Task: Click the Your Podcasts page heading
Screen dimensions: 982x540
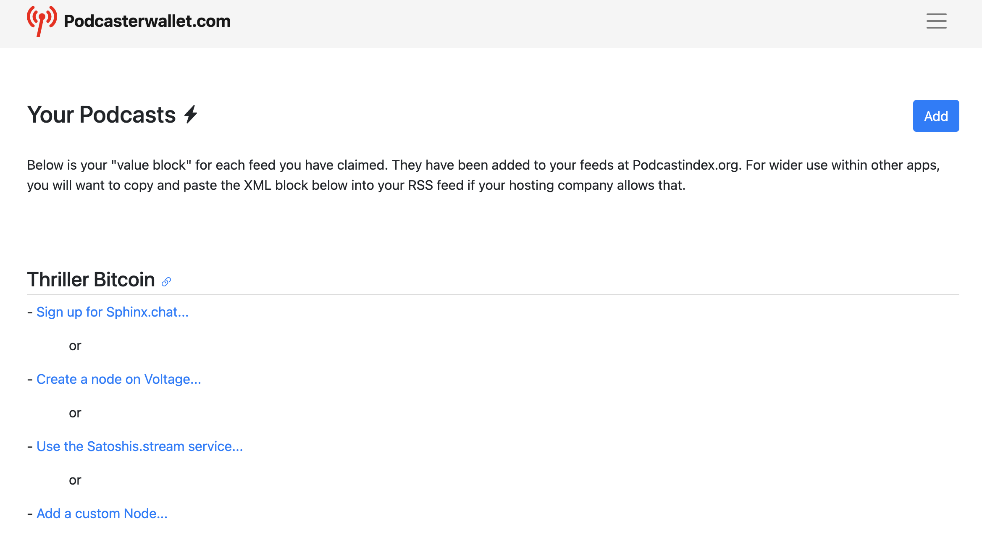Action: click(102, 115)
